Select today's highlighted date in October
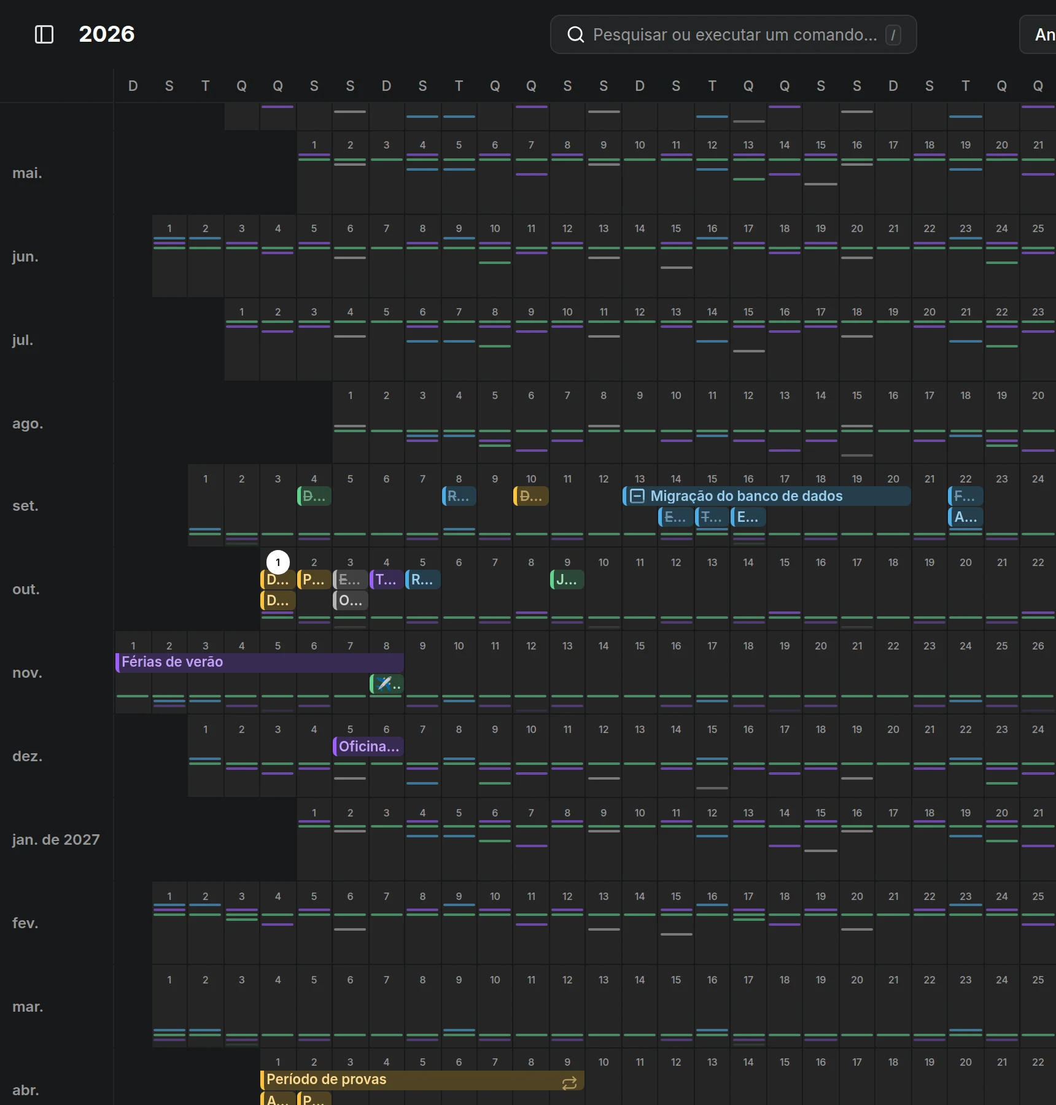This screenshot has height=1105, width=1056. point(278,562)
